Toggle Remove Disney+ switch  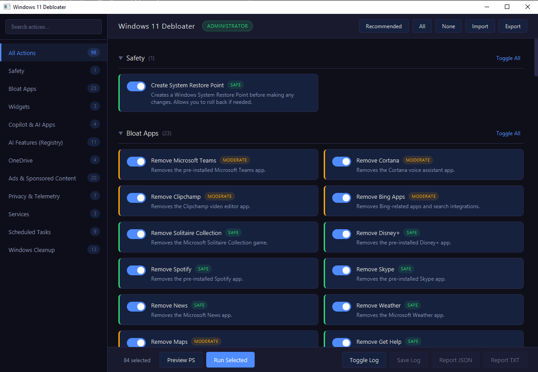point(342,234)
